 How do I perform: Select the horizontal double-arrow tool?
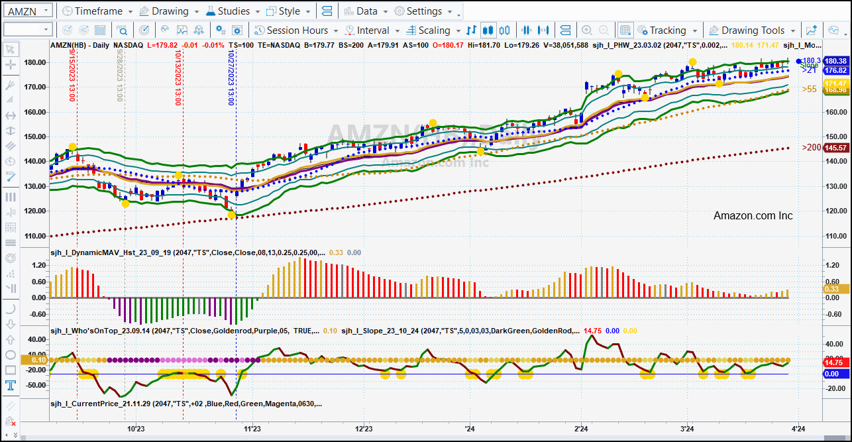click(x=10, y=115)
